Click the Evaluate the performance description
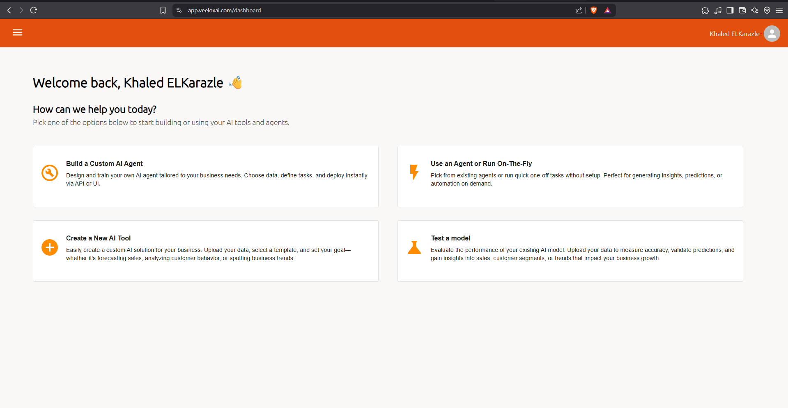Screen dimensions: 788x408 (x=583, y=254)
